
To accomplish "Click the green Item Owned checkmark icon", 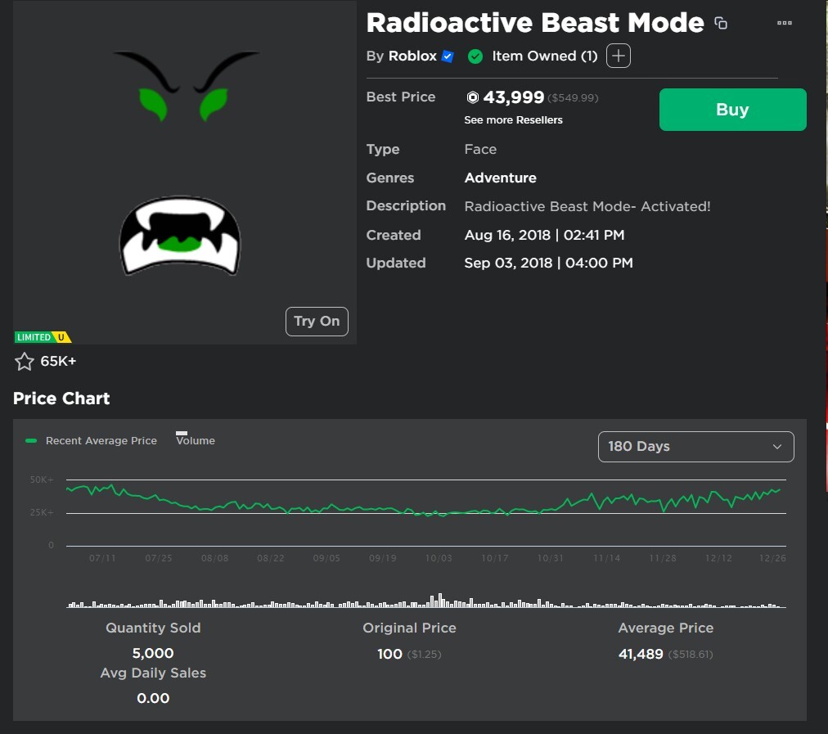I will coord(475,56).
